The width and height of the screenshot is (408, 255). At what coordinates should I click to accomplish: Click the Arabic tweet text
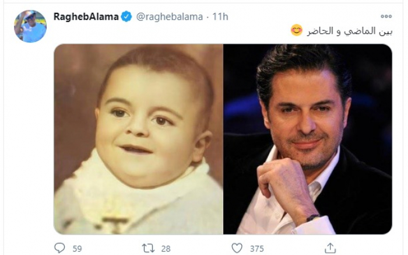[x=350, y=31]
